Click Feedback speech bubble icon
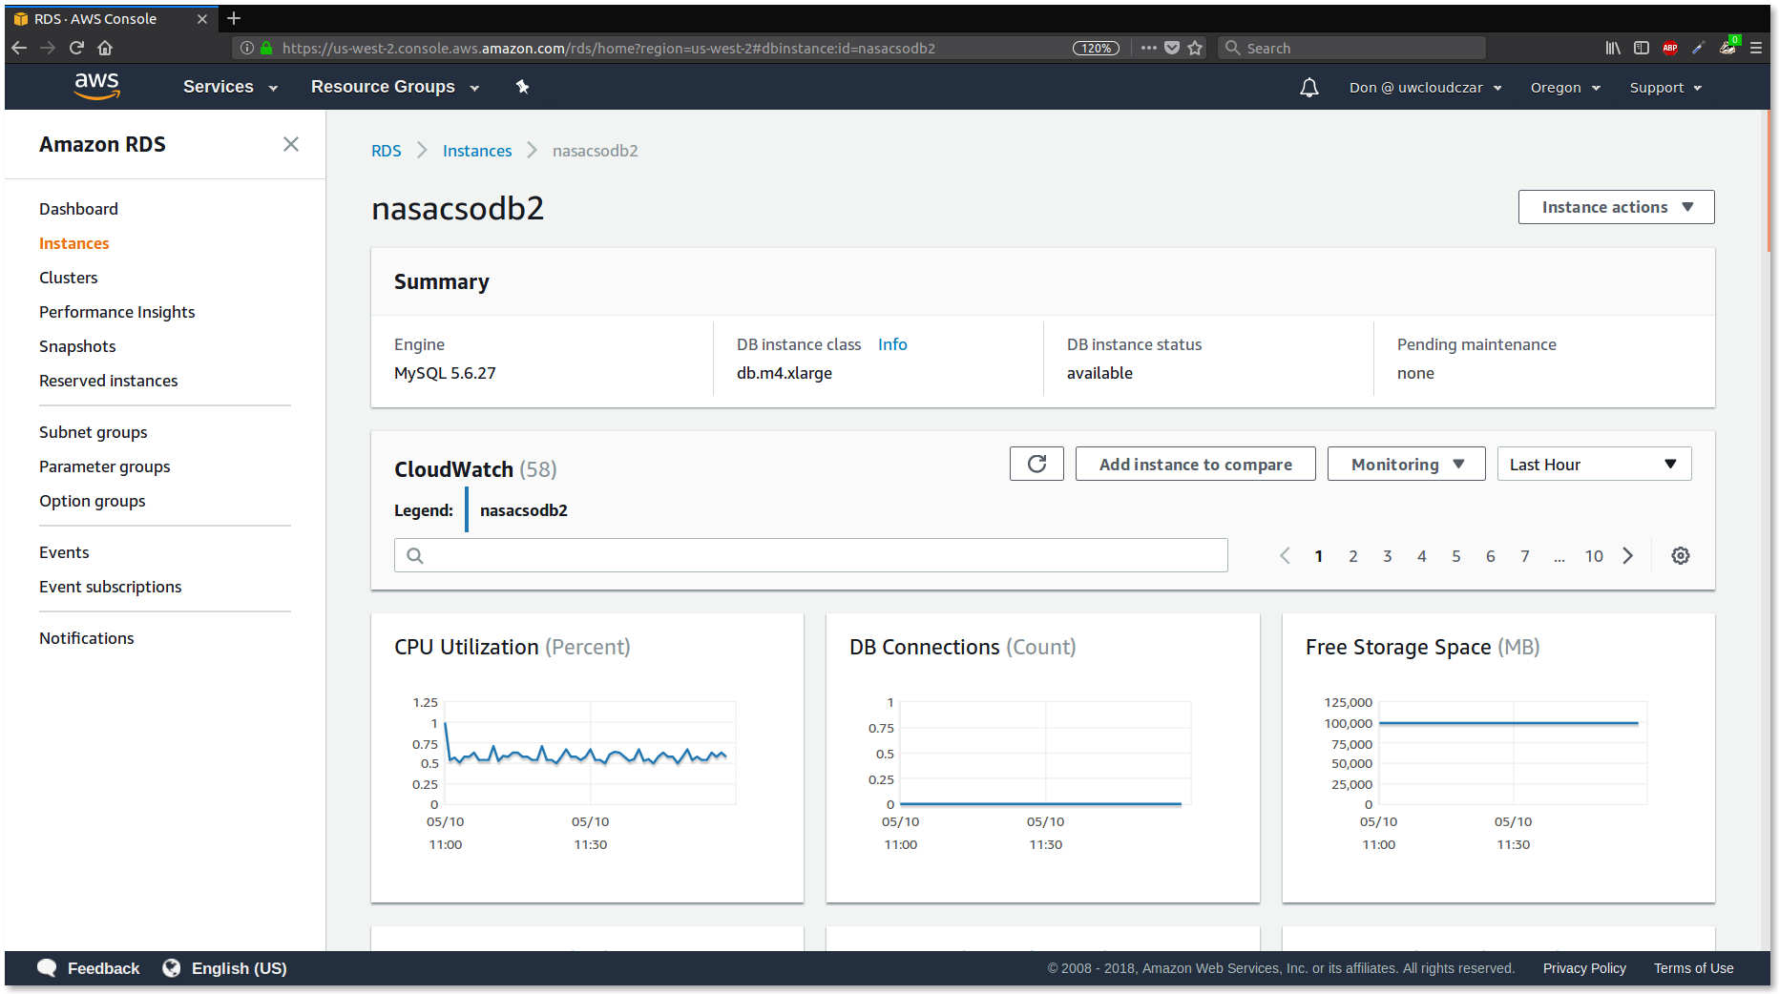Viewport: 1779px width, 994px height. 47,968
